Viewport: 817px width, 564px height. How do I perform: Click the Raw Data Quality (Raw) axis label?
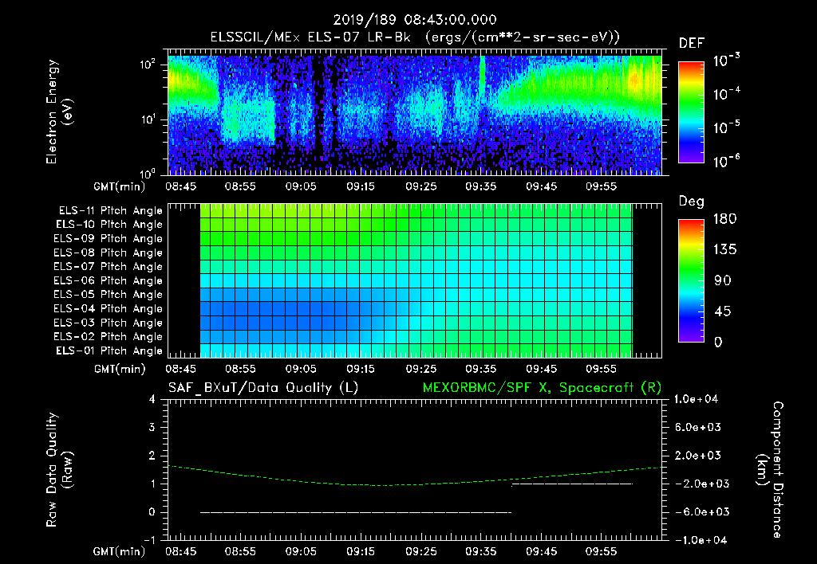(x=59, y=470)
